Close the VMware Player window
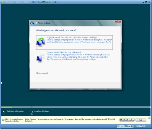 (x=150, y=2)
